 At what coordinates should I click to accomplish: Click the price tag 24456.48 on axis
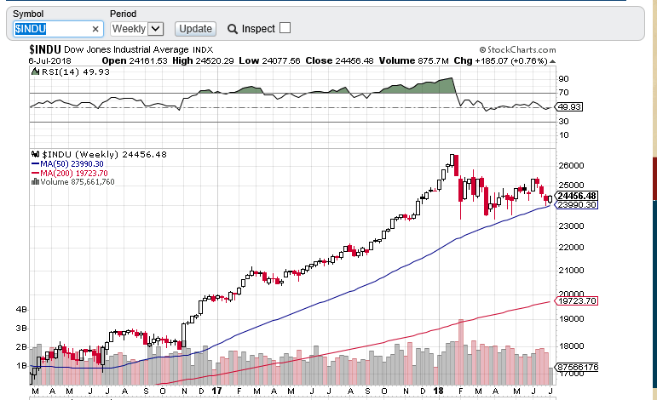coord(576,196)
